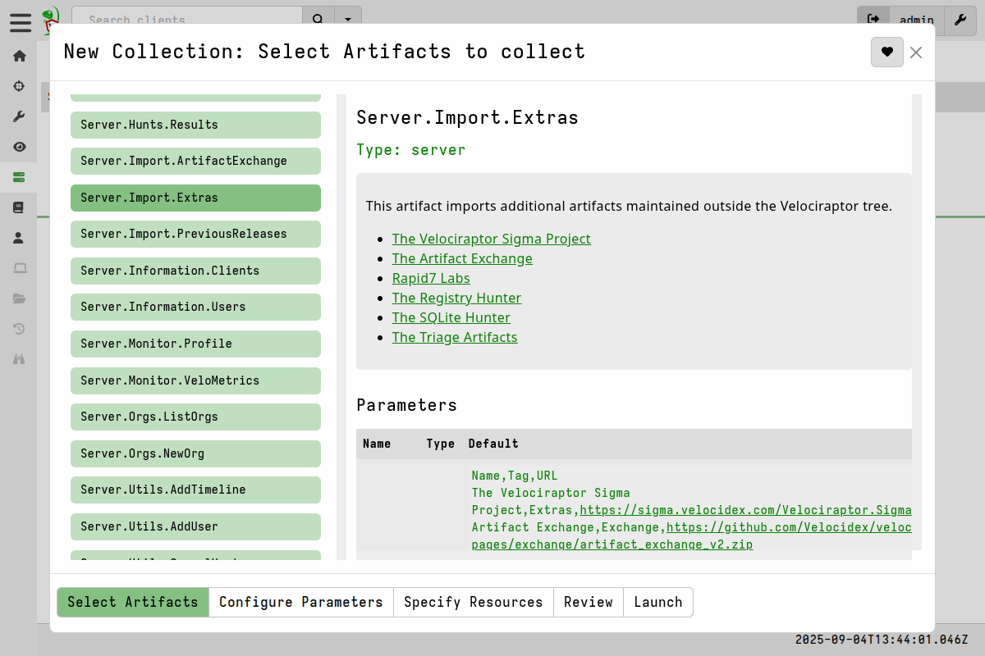The image size is (985, 656).
Task: Open the eye monitoring icon in sidebar
Action: [20, 147]
